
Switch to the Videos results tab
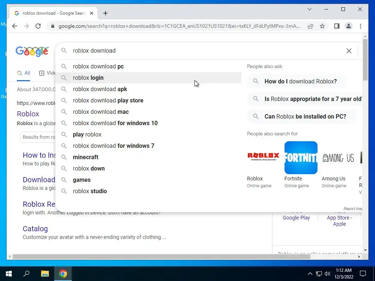coord(47,73)
